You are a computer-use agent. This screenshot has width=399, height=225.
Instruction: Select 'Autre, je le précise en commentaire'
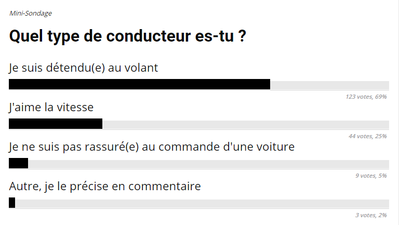coord(105,187)
